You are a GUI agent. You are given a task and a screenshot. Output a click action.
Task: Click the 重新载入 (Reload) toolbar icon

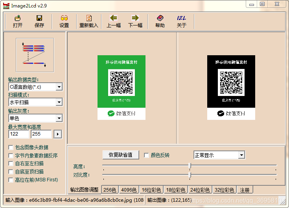coord(89,21)
